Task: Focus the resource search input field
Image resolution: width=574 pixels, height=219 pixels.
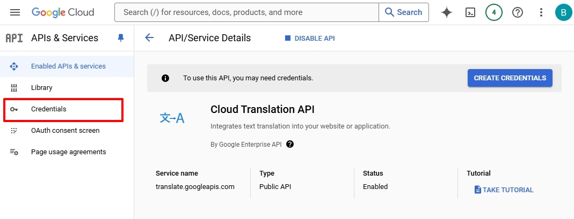Action: pos(247,12)
